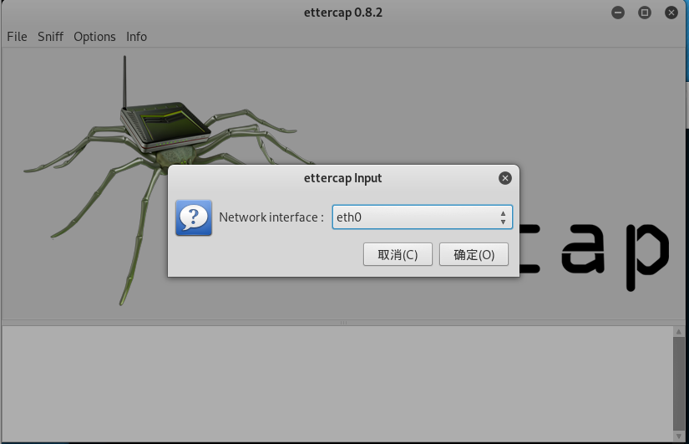Minimize the ettercap main window

[x=618, y=13]
